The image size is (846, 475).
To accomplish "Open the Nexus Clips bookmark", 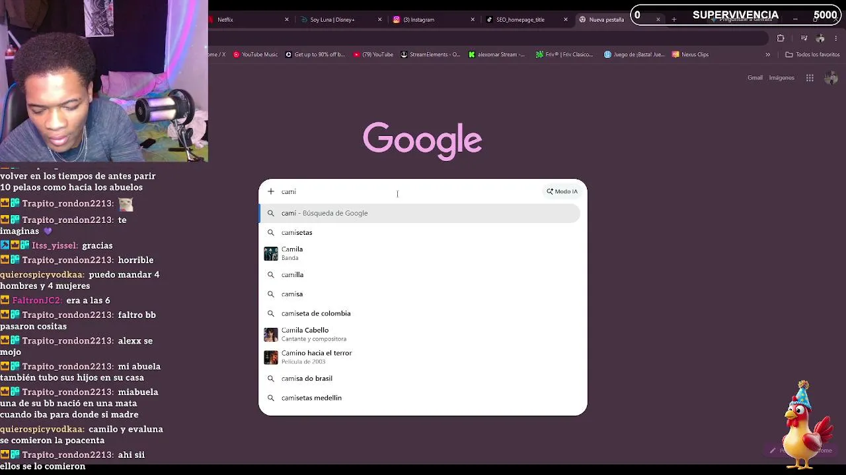I will click(x=690, y=55).
